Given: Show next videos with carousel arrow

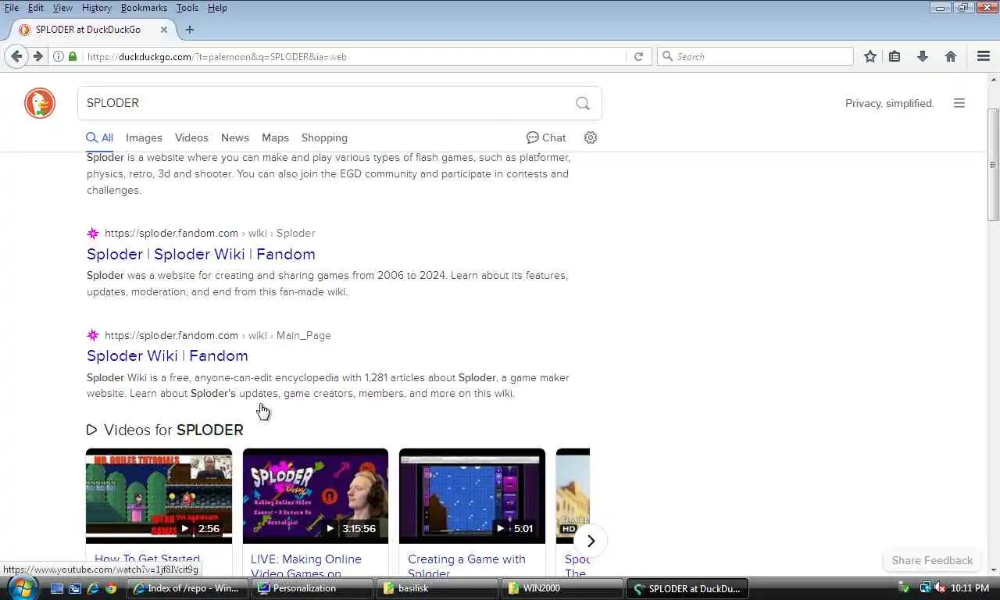Looking at the screenshot, I should coord(591,541).
